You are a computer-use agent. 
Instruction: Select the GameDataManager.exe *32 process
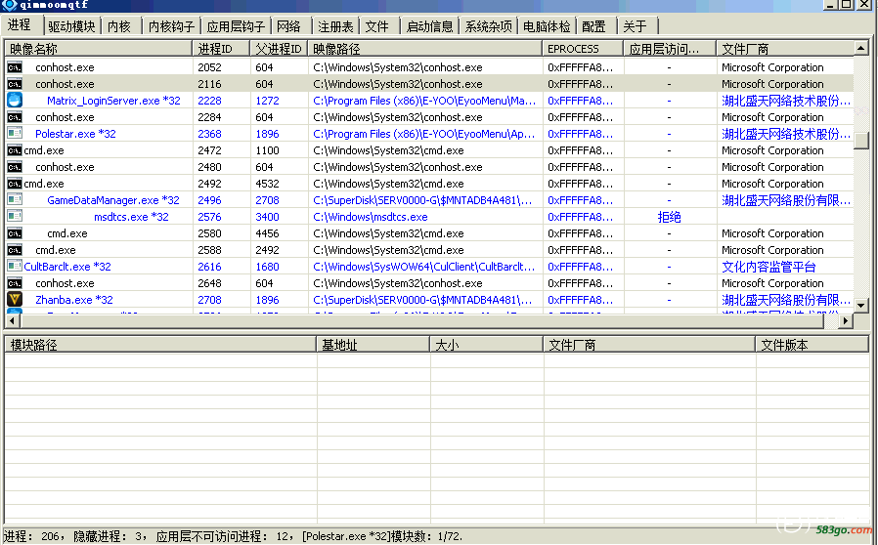429,200
